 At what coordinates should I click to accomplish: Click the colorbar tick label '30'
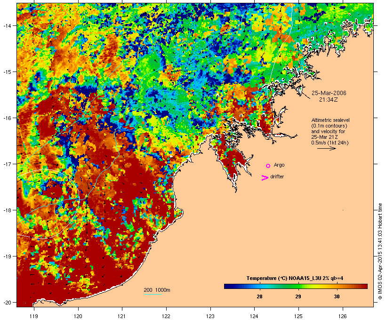click(x=337, y=296)
